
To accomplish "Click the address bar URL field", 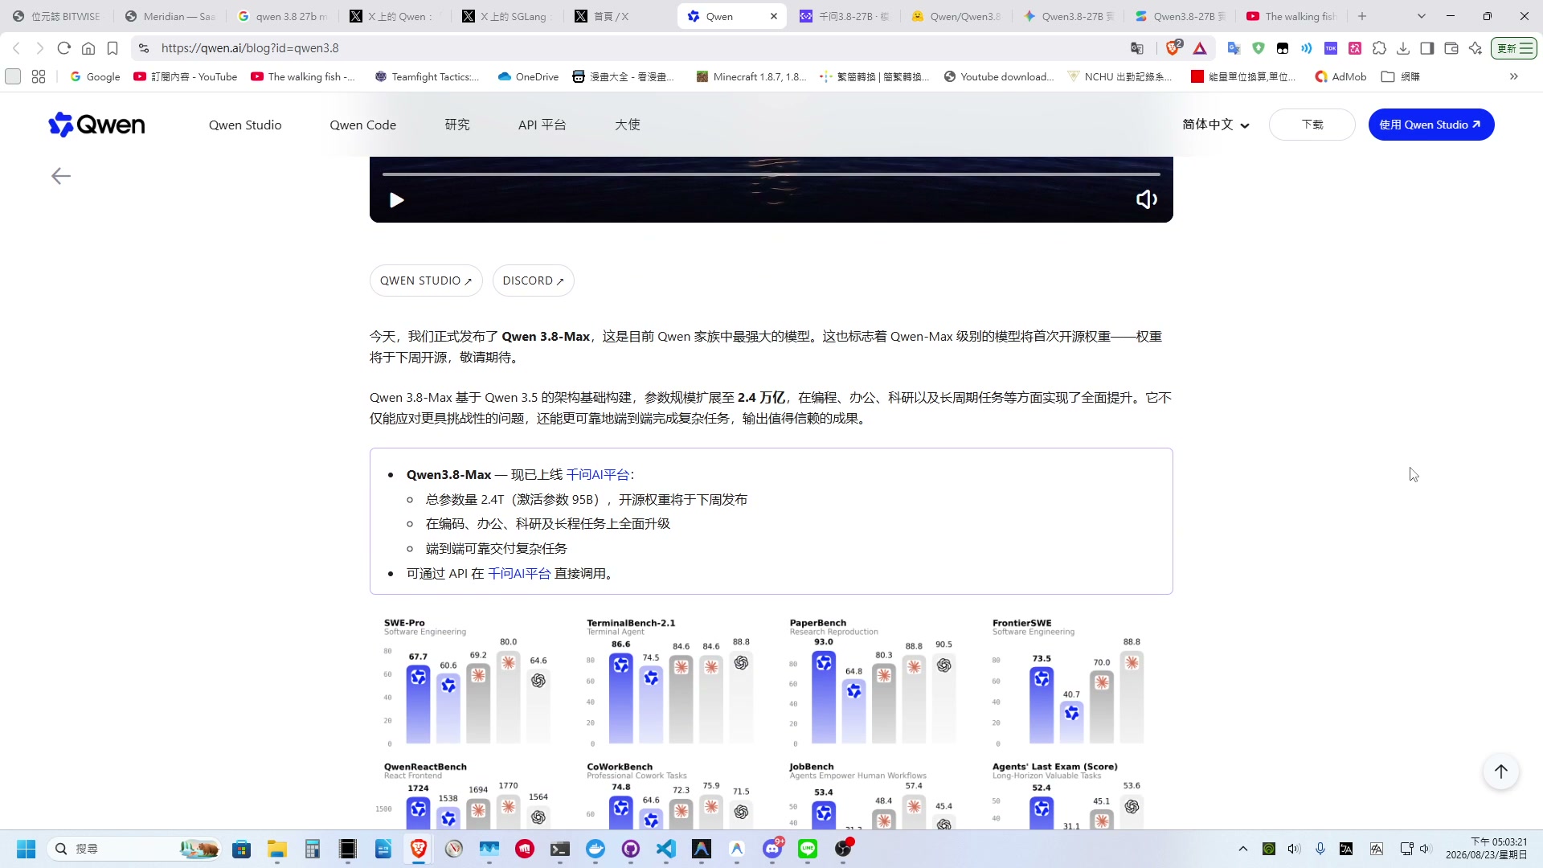I will tap(627, 48).
